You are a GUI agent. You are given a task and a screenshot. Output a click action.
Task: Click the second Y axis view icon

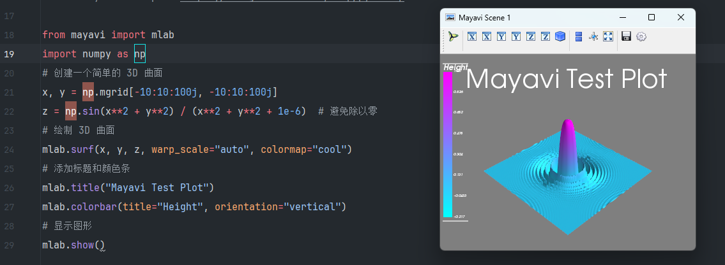click(x=516, y=36)
